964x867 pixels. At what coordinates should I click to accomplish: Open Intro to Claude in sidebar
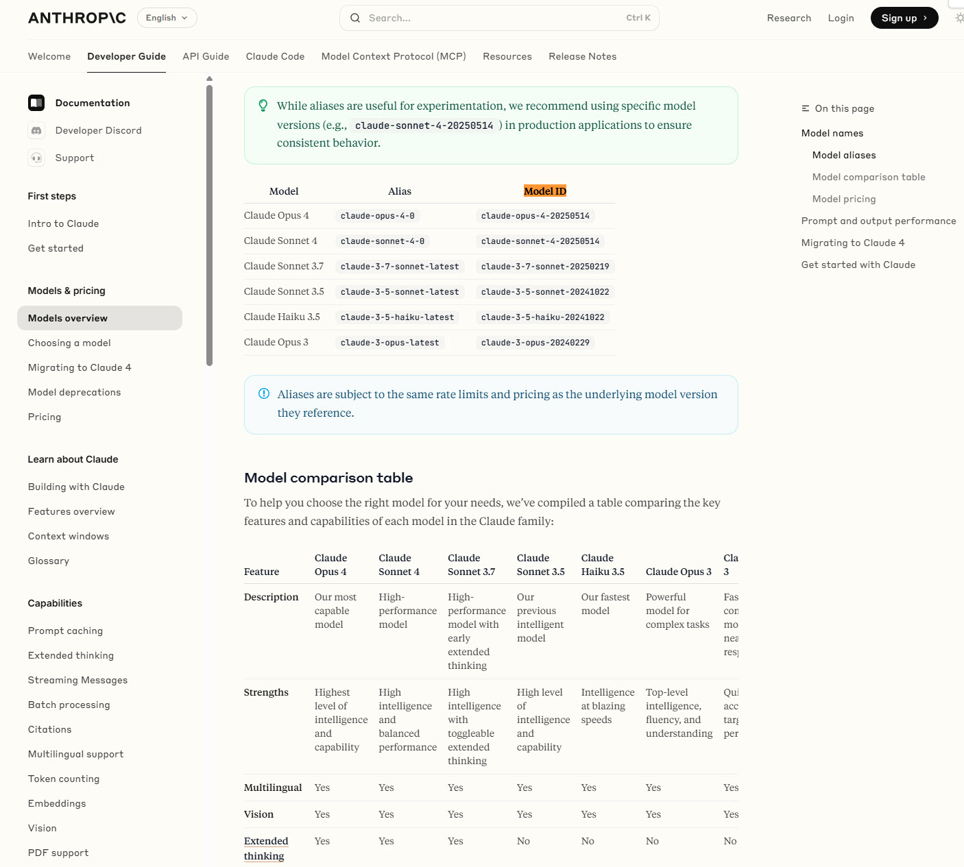(x=63, y=223)
